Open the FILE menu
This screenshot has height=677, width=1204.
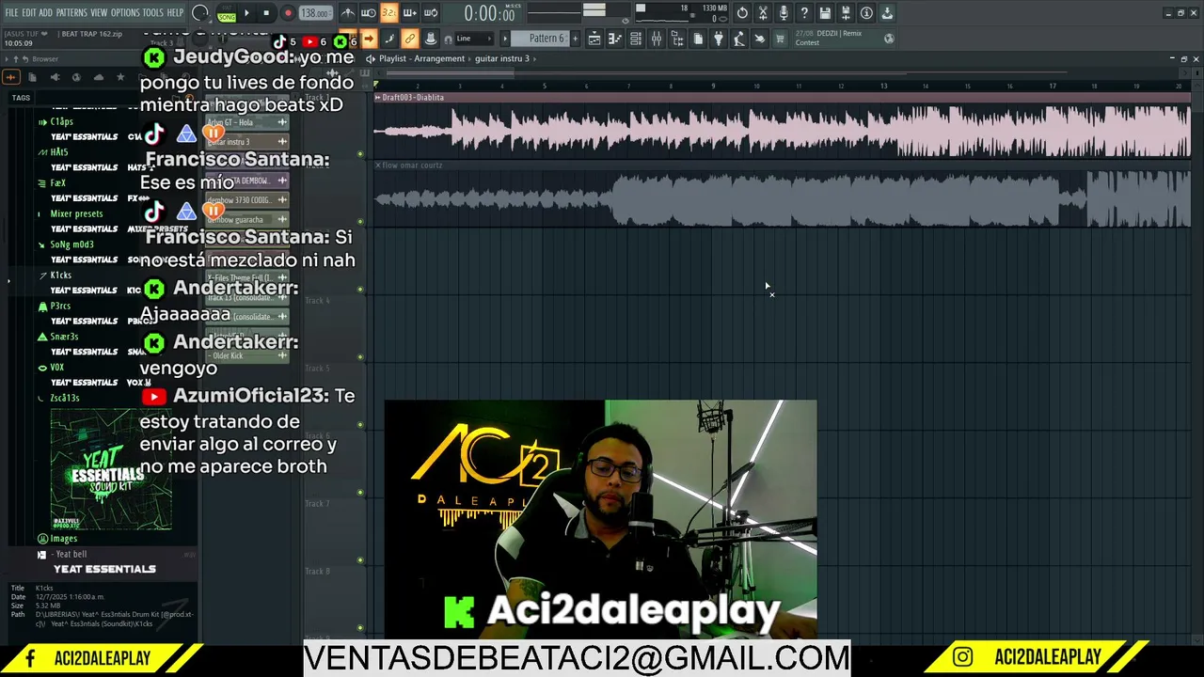(x=11, y=13)
